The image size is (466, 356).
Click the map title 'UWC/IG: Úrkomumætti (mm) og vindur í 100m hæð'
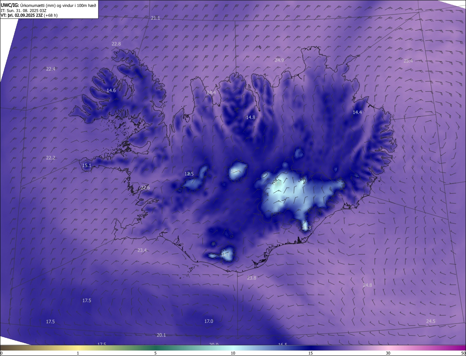pyautogui.click(x=48, y=5)
